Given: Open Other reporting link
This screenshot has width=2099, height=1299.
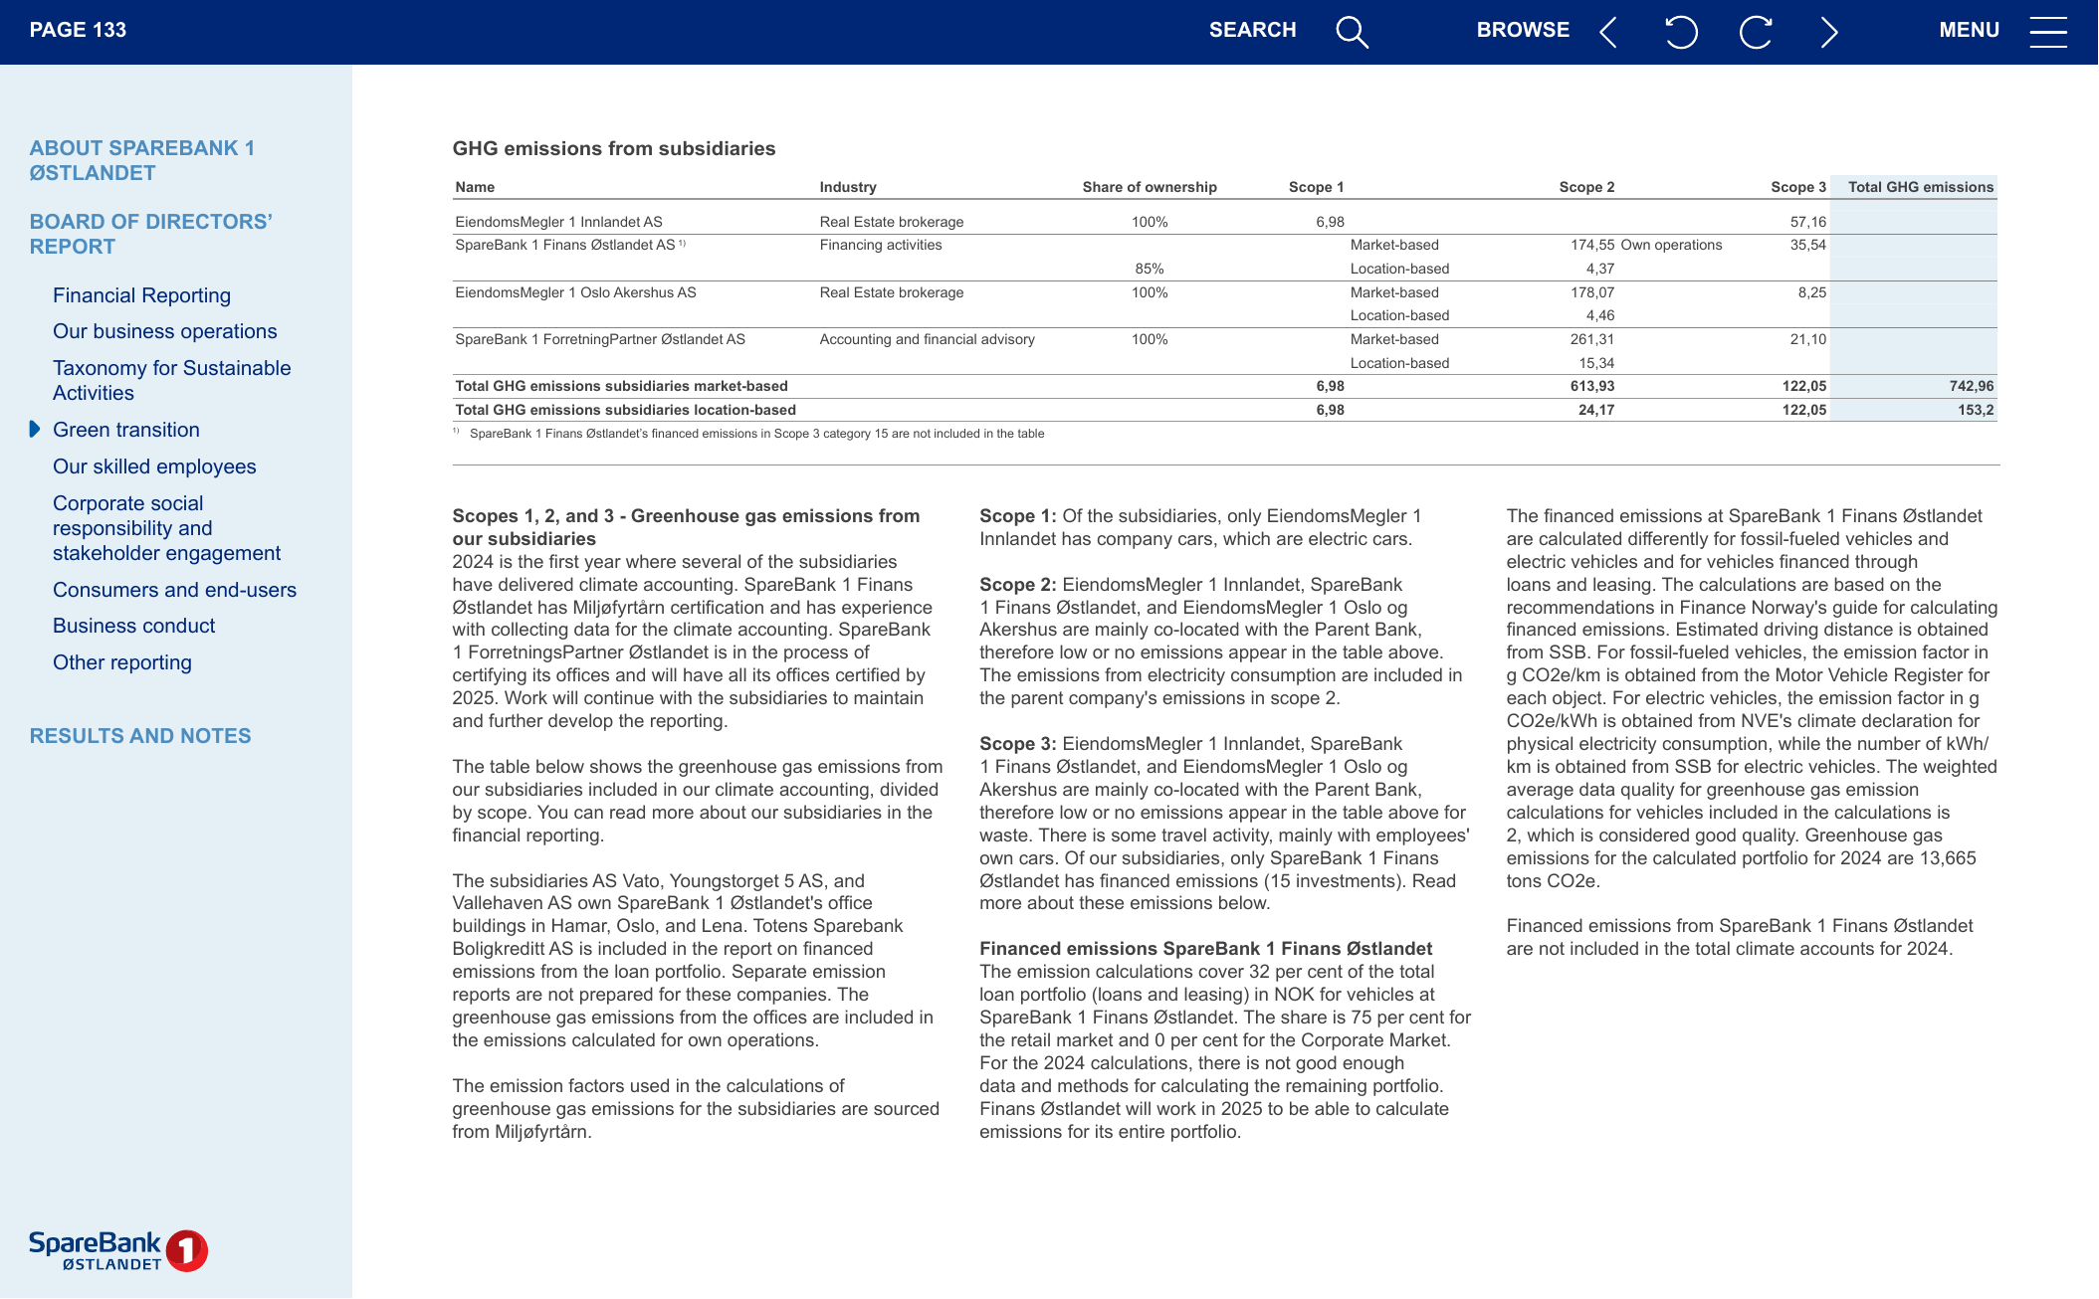Looking at the screenshot, I should pos(121,662).
